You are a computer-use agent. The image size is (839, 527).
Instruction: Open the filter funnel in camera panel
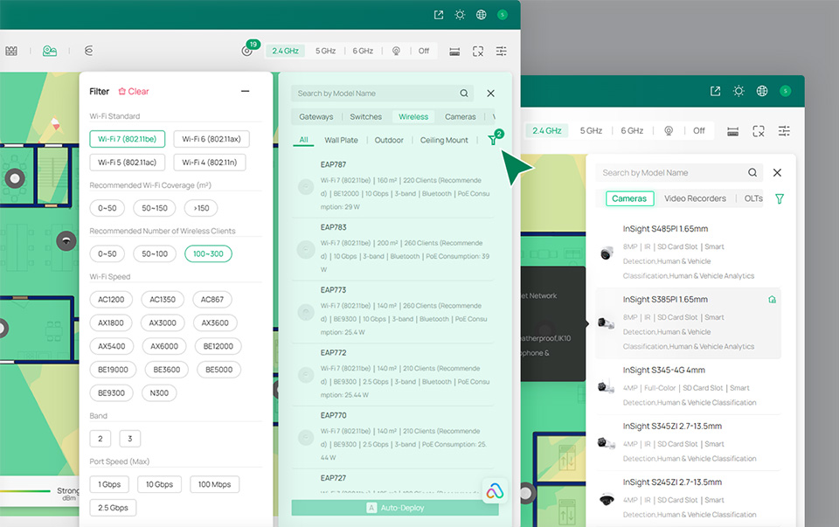pyautogui.click(x=780, y=199)
